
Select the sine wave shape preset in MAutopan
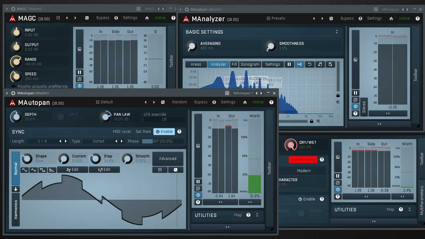[24, 170]
